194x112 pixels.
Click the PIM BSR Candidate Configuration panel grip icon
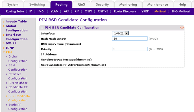point(42,27)
